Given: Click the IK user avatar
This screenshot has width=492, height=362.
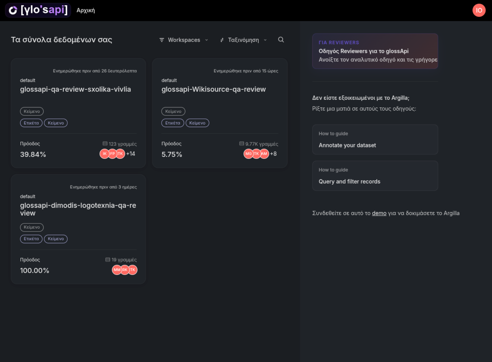Looking at the screenshot, I should coord(104,154).
